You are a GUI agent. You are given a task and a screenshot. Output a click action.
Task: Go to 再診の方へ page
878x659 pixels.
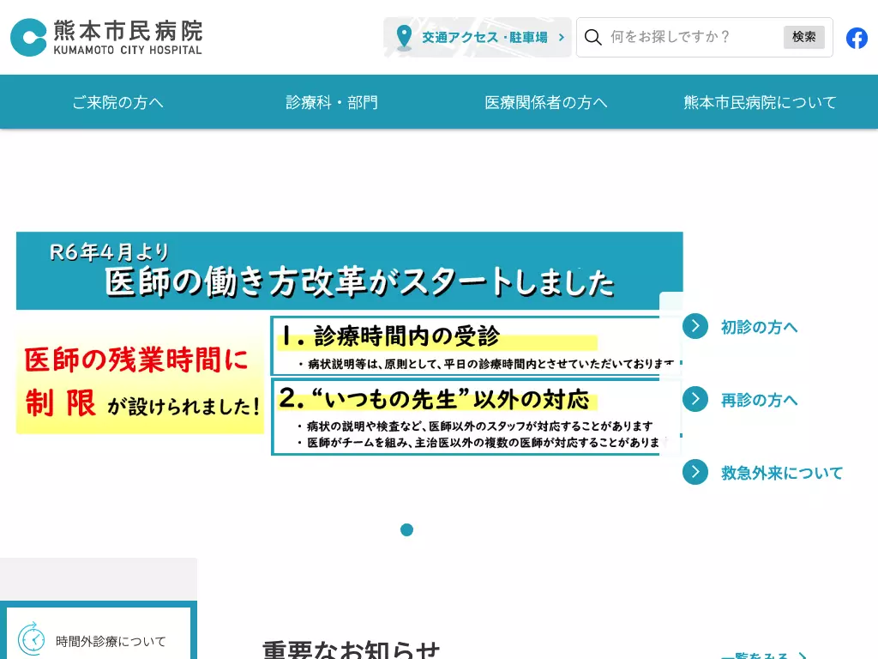coord(759,400)
